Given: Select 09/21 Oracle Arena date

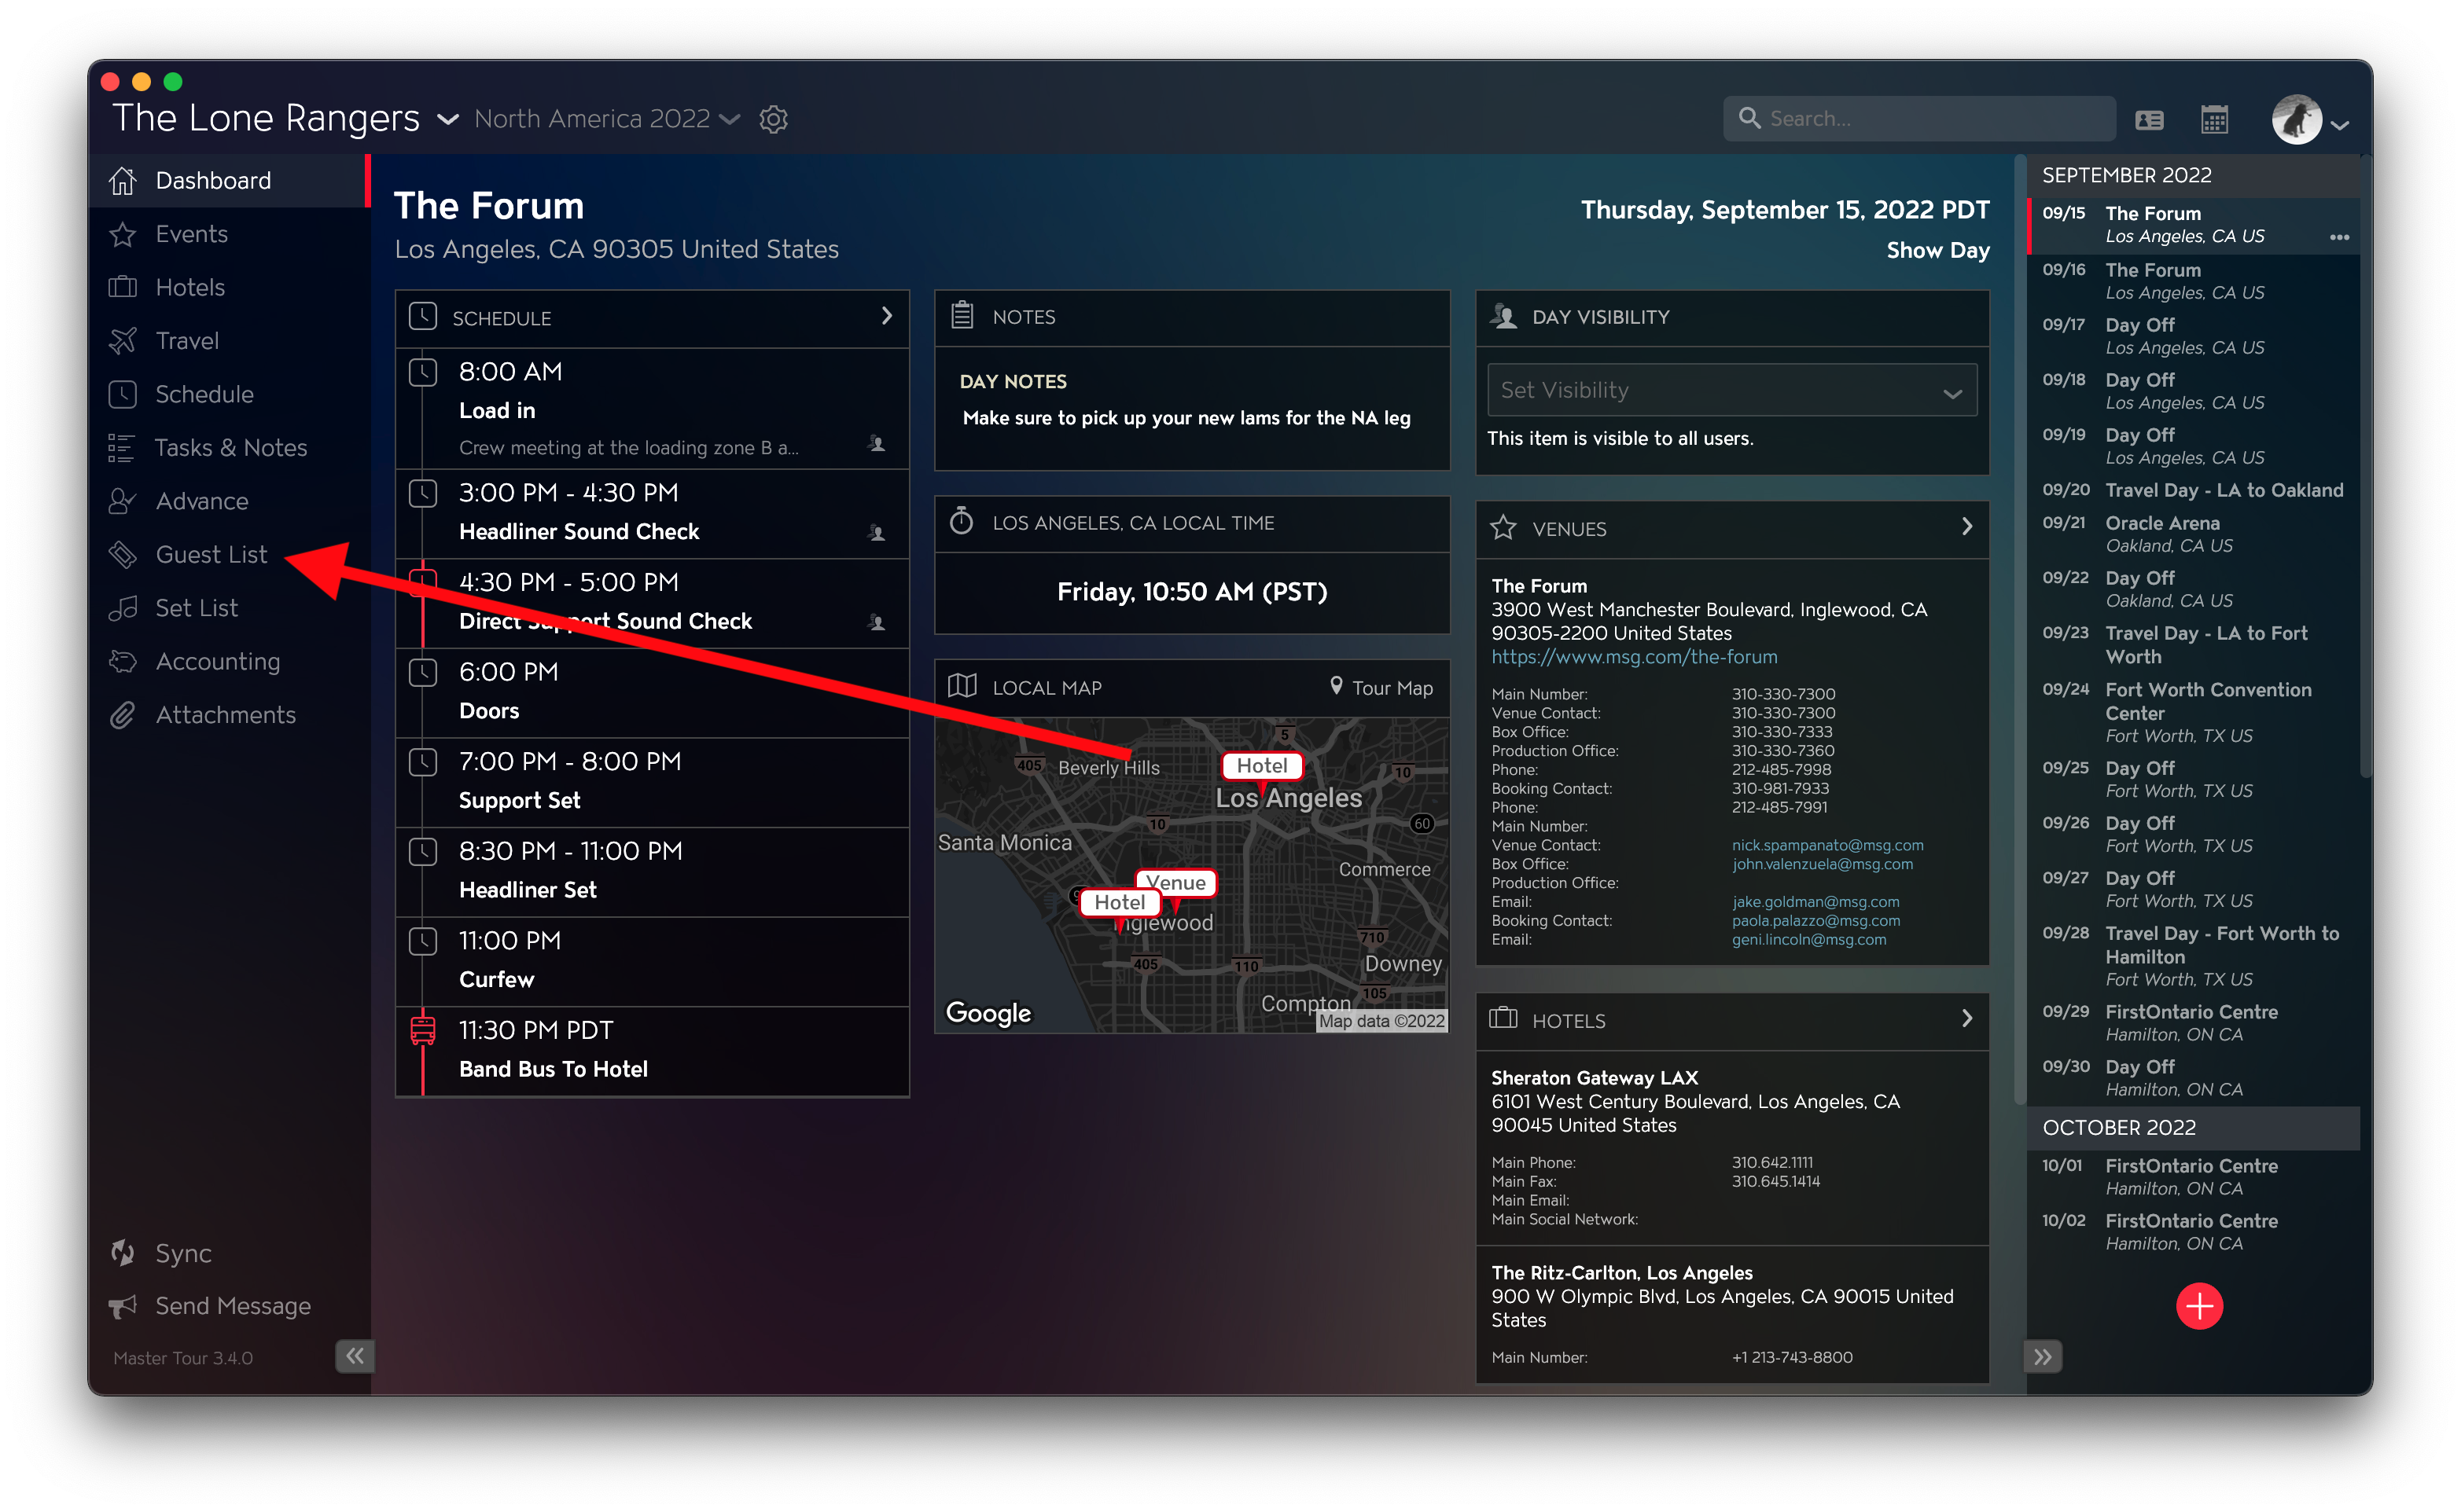Looking at the screenshot, I should coord(2193,534).
